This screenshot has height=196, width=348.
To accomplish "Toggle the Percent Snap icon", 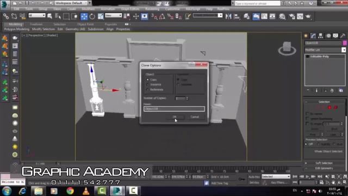I will pyautogui.click(x=170, y=16).
